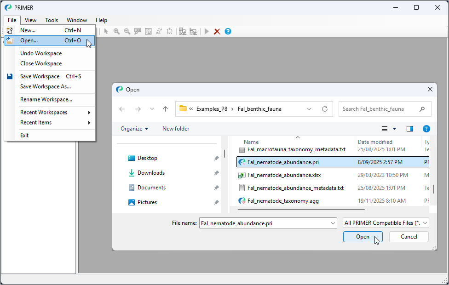The image size is (449, 285).
Task: Click the zoom out magnifier toolbar icon
Action: [127, 31]
